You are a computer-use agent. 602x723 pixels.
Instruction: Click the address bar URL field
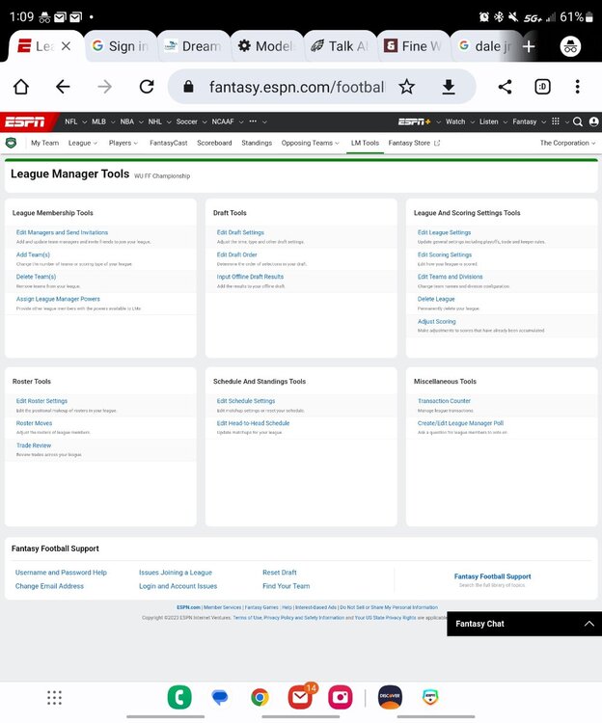pyautogui.click(x=296, y=87)
